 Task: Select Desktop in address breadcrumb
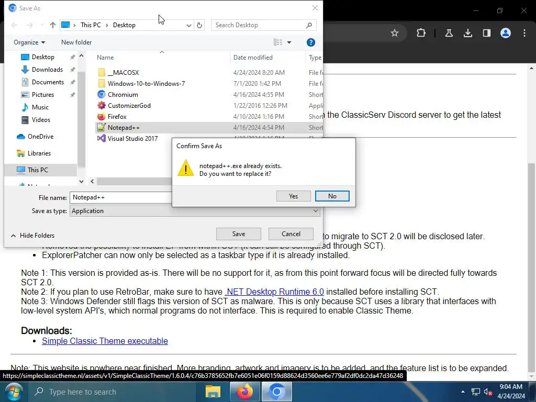tap(124, 25)
